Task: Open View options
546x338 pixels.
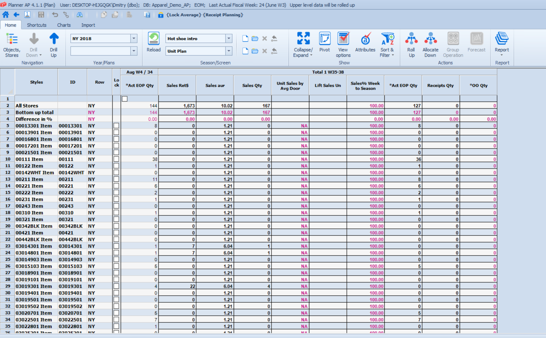Action: pos(343,39)
